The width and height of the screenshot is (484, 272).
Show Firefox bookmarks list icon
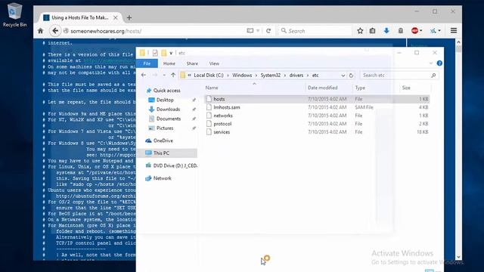pos(373,31)
